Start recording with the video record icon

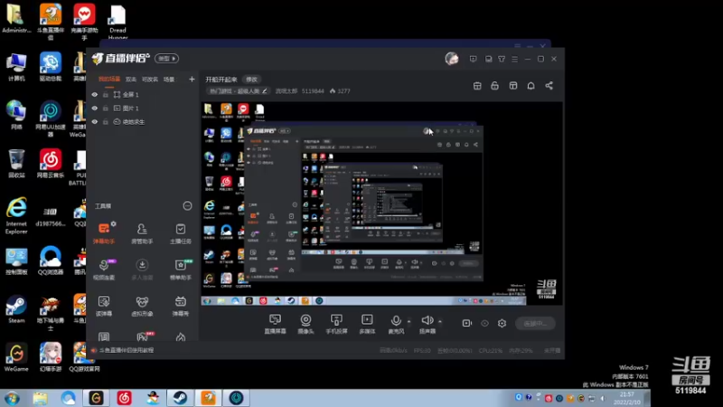[466, 323]
